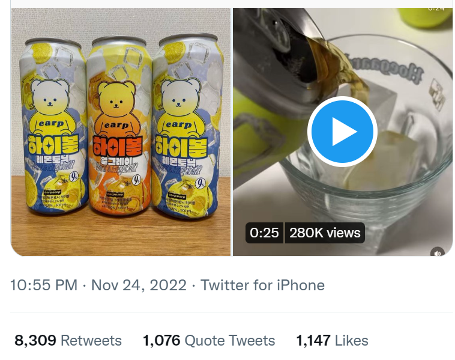View the 1,076 Quote Tweets
The height and width of the screenshot is (360, 455).
point(208,341)
